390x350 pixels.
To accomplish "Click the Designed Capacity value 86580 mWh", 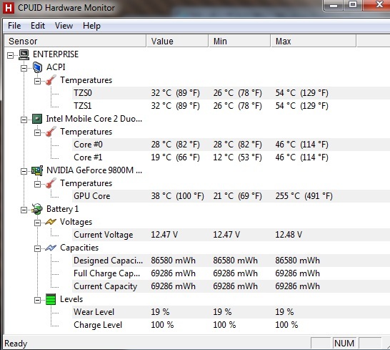I will (x=173, y=261).
